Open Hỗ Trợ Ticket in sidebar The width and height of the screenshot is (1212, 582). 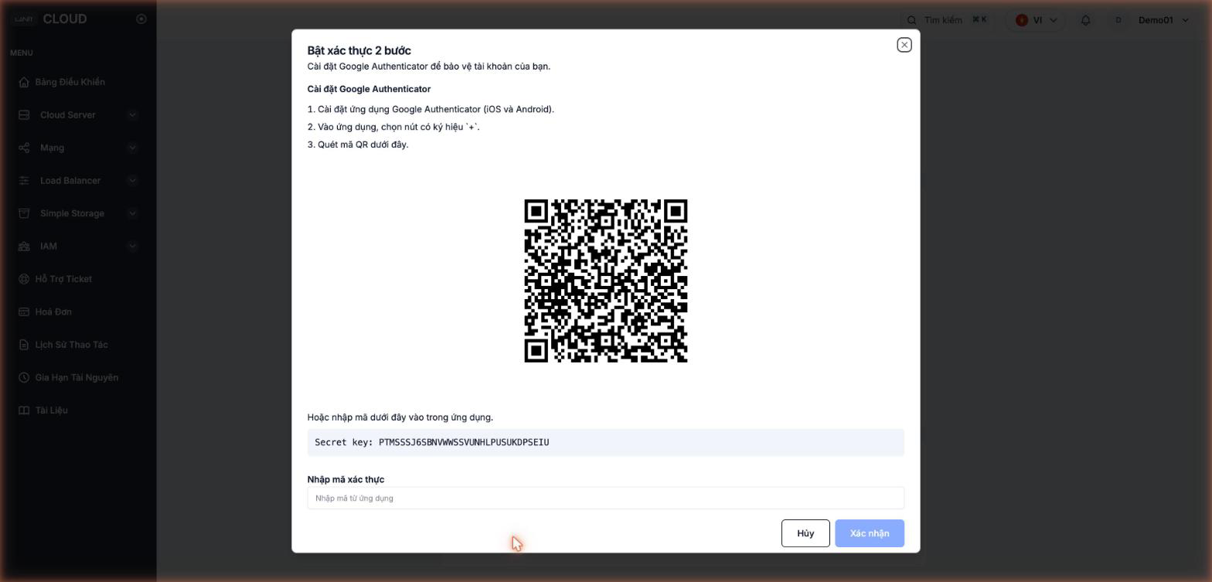pos(63,279)
